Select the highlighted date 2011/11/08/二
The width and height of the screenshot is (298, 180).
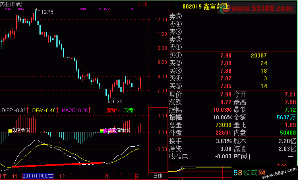(x=38, y=176)
